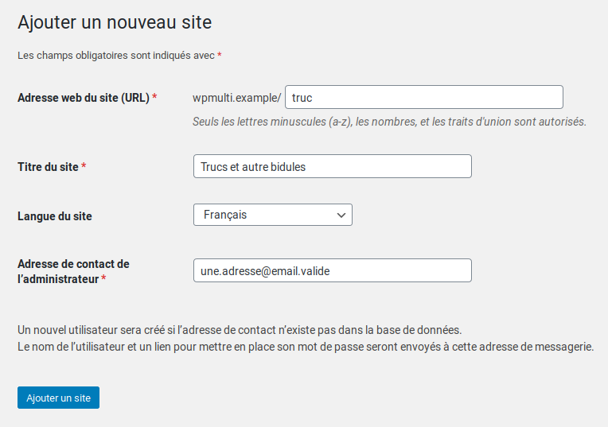This screenshot has height=427, width=608.
Task: Click the "Ajouter un nouveau site" heading
Action: point(115,22)
